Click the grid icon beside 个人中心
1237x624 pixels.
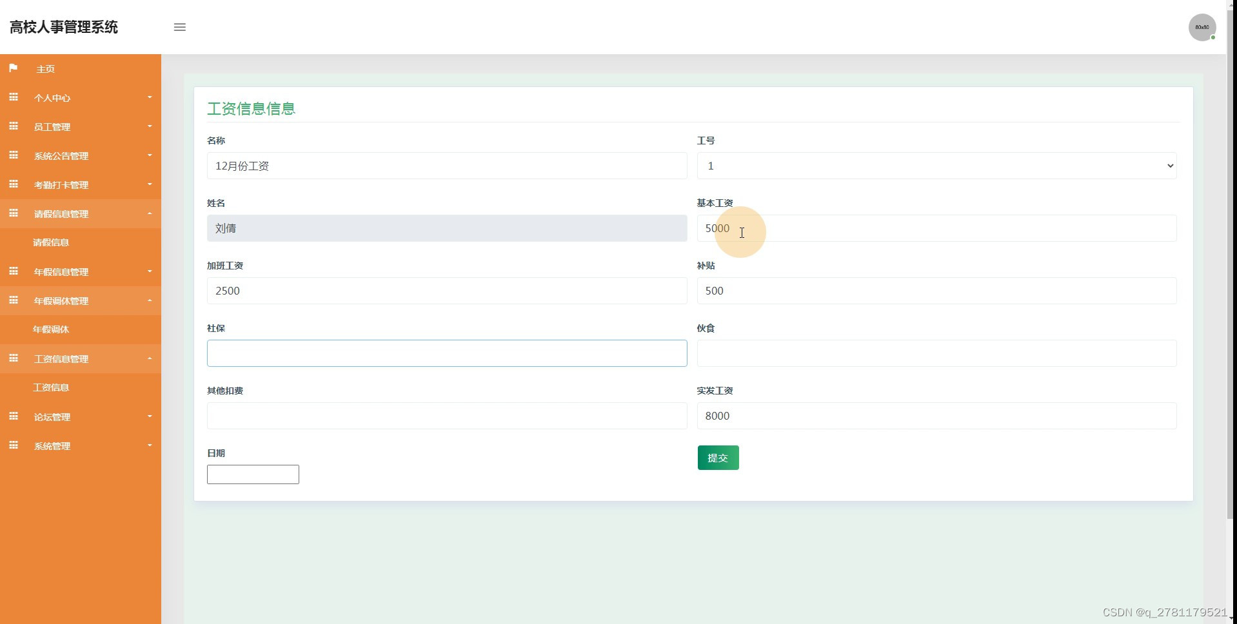[x=13, y=97]
